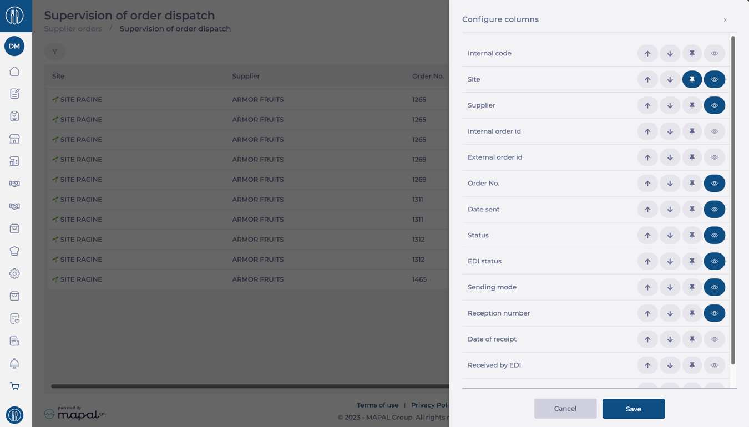749x427 pixels.
Task: Open the shopping cart sidebar icon
Action: [x=14, y=386]
